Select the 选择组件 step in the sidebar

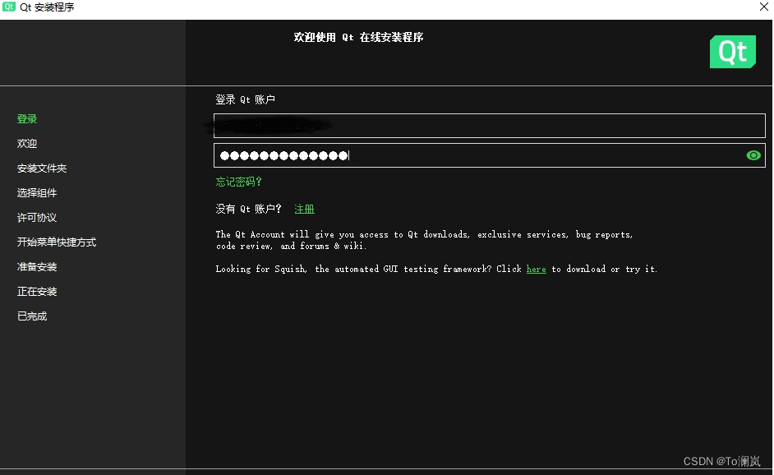click(x=37, y=193)
